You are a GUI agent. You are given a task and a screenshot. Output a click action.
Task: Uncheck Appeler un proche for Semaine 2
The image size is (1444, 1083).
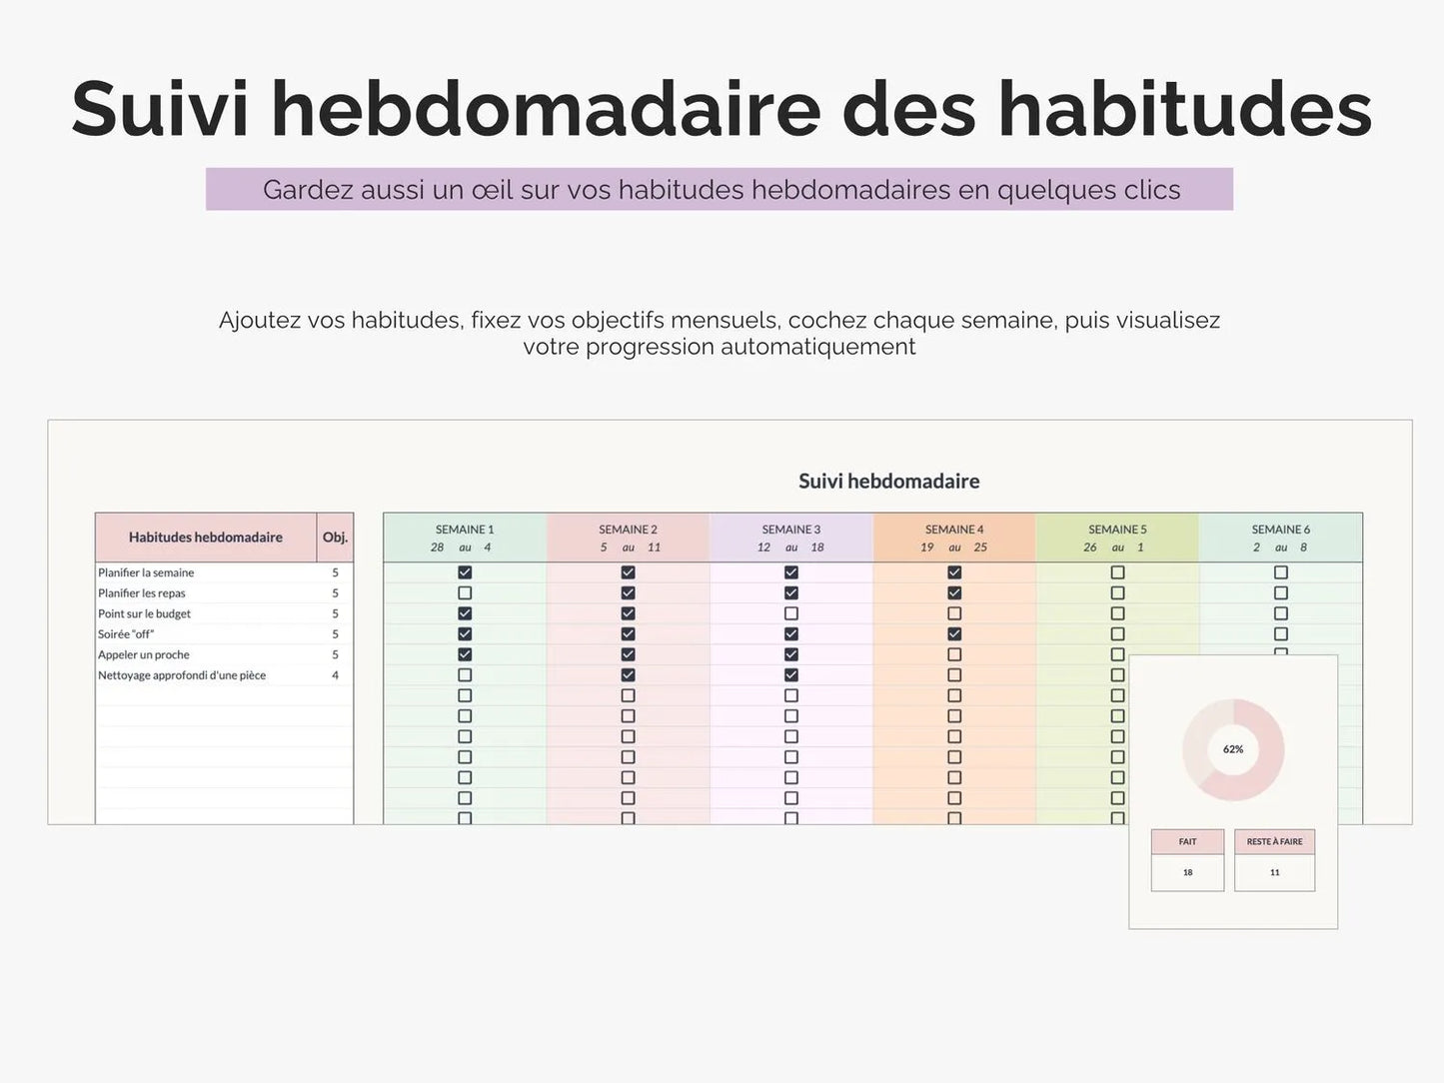click(628, 654)
